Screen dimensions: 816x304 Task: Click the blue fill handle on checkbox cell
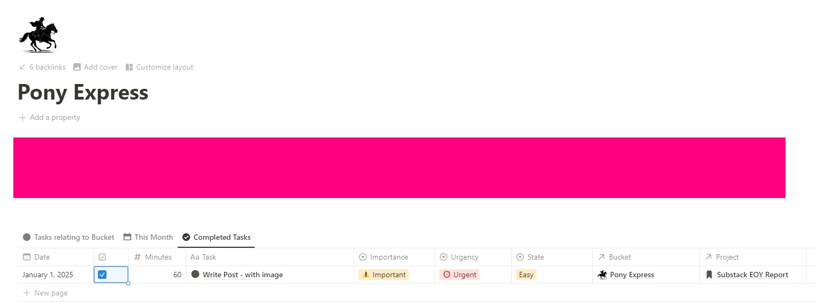128,283
